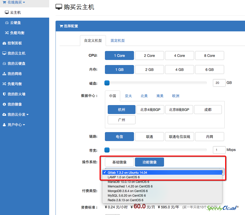Image resolution: width=245 pixels, height=215 pixels.
Task: Open the 欧洲 data center tab
Action: click(176, 96)
